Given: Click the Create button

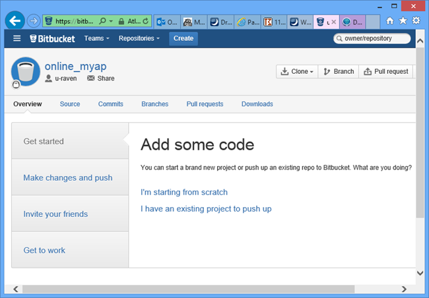Looking at the screenshot, I should click(x=183, y=38).
